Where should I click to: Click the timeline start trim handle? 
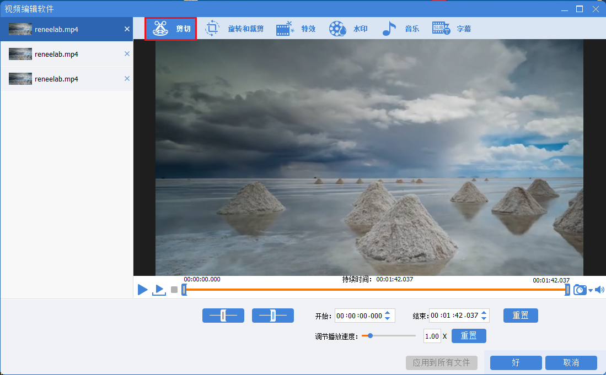(x=184, y=290)
